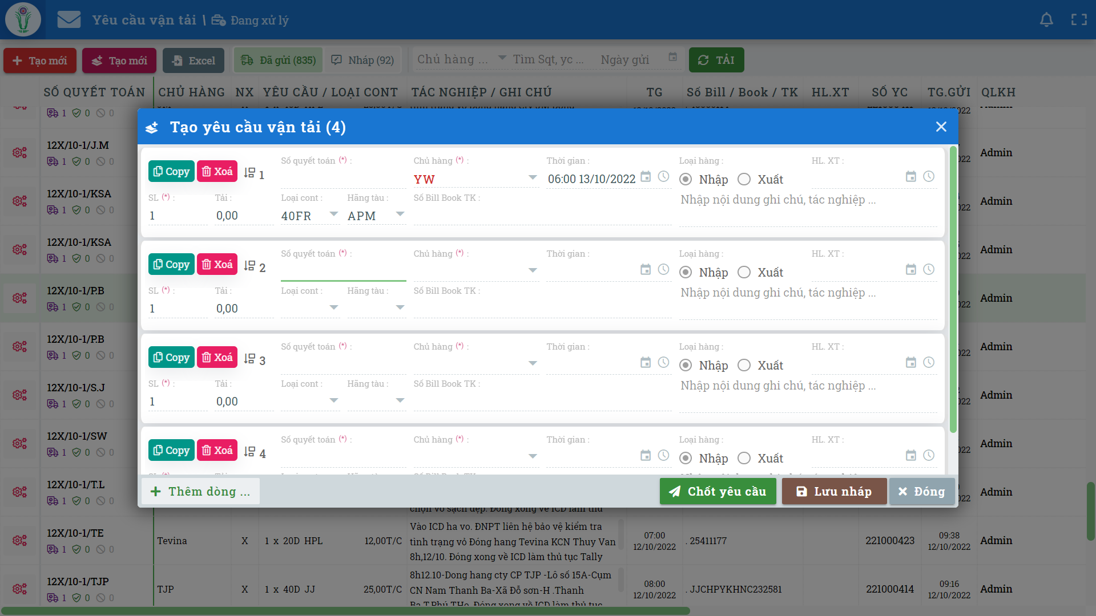Open clock time picker in row 2 Thời gian
The width and height of the screenshot is (1096, 616).
[x=663, y=269]
